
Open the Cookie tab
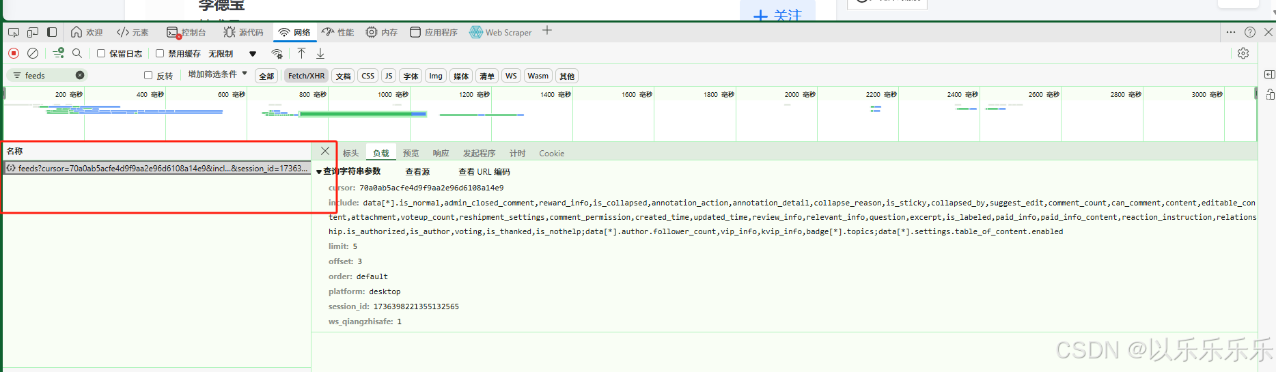551,153
